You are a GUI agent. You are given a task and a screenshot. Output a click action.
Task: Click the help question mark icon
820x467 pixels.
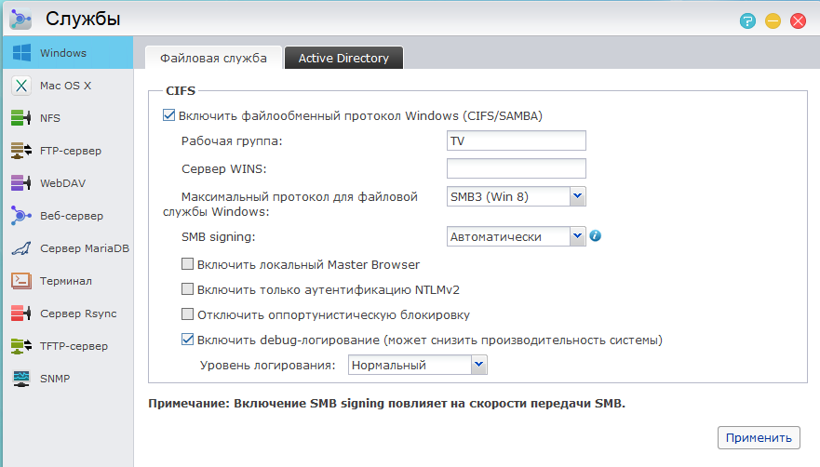pos(747,20)
